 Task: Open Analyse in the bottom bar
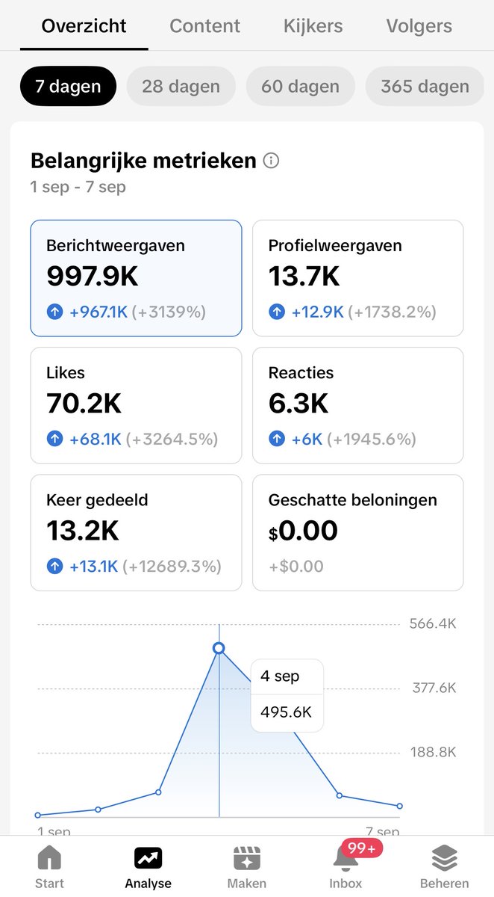[148, 867]
